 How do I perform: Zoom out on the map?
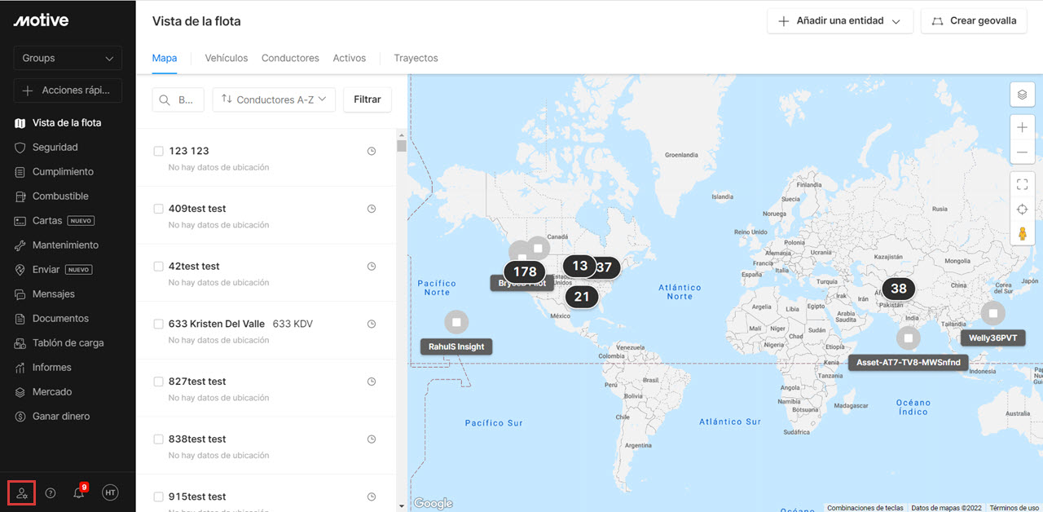(x=1022, y=152)
